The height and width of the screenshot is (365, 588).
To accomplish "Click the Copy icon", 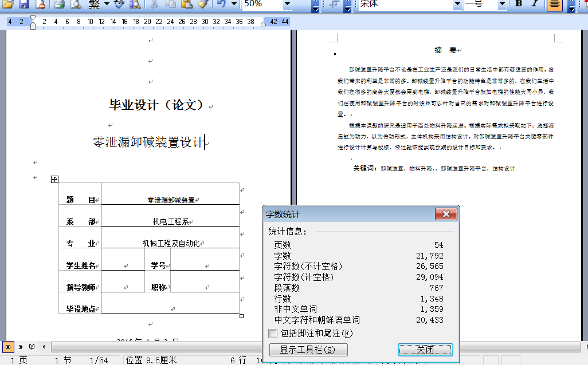I will point(170,4).
